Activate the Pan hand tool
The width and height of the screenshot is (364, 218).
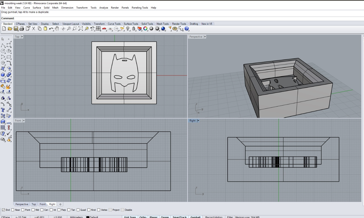(x=57, y=29)
